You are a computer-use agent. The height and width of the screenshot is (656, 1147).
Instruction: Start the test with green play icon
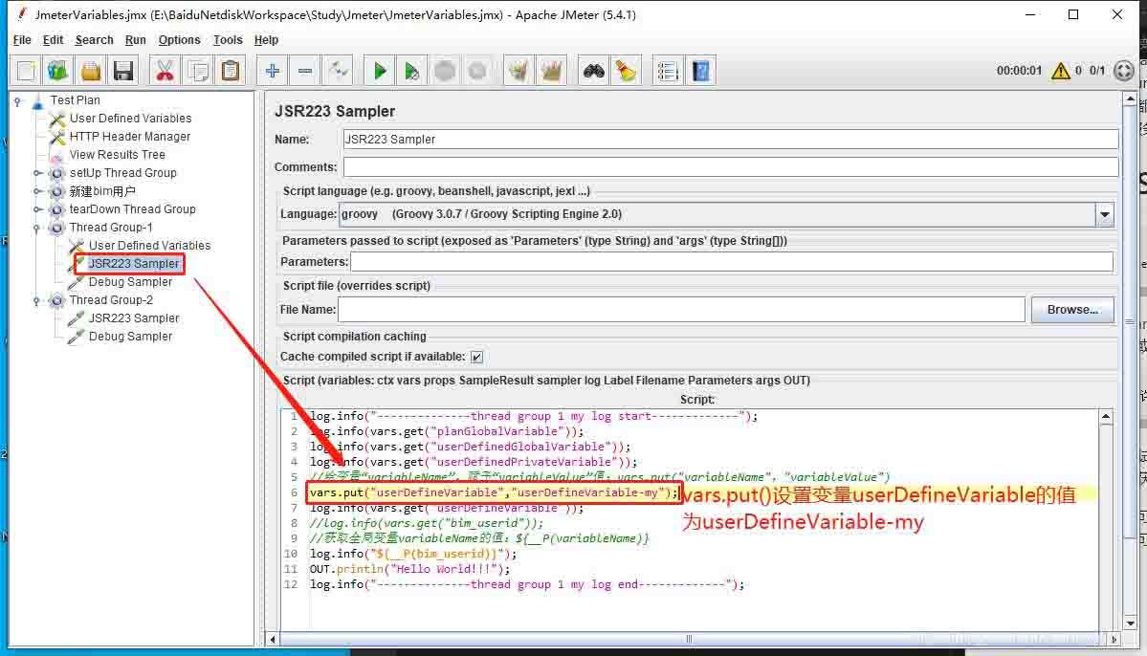tap(380, 71)
